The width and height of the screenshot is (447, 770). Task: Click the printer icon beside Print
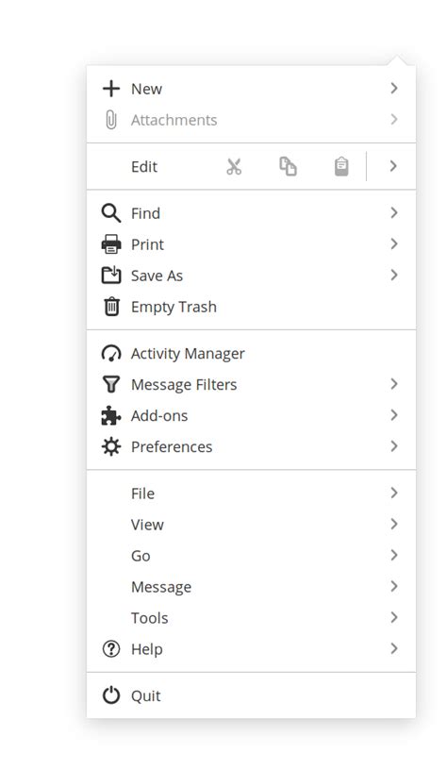coord(111,244)
